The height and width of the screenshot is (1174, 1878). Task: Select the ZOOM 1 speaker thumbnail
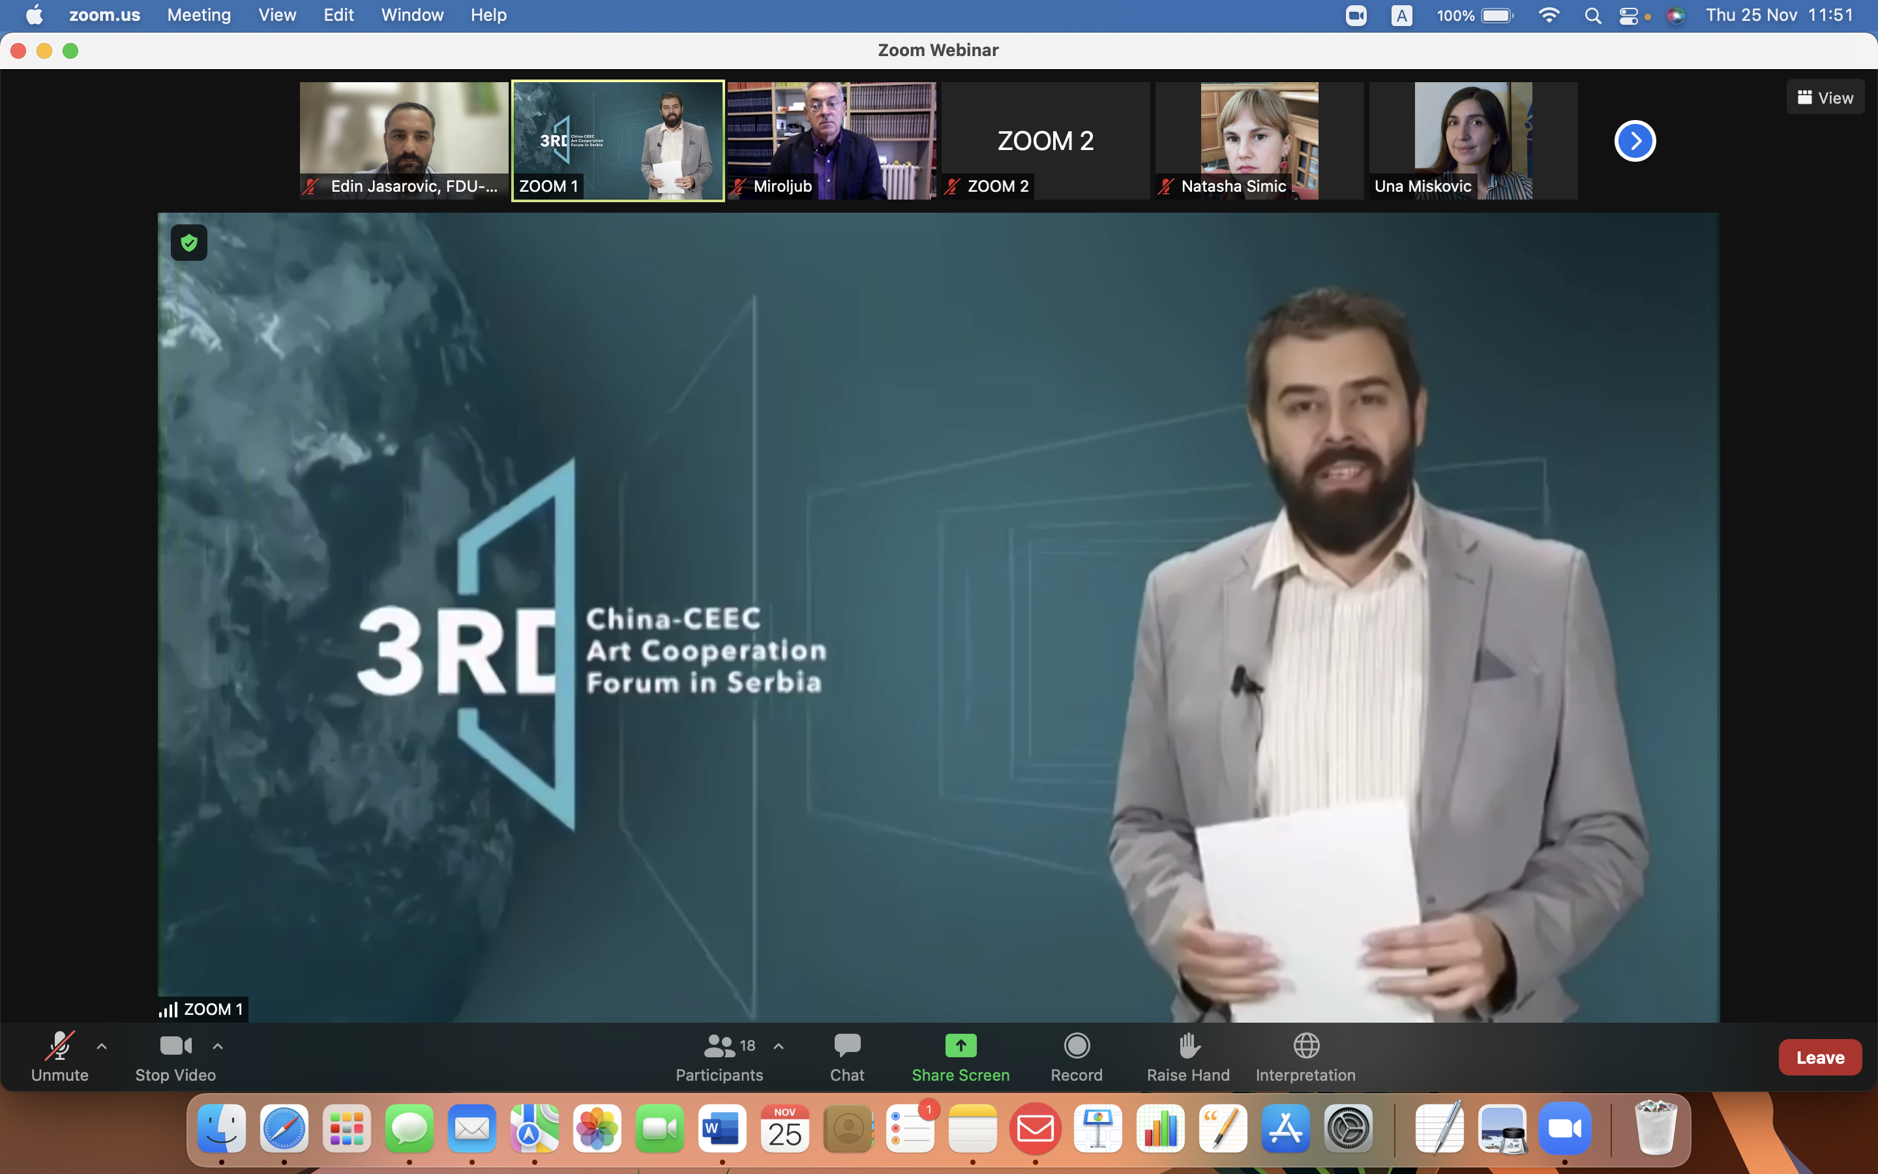(618, 142)
